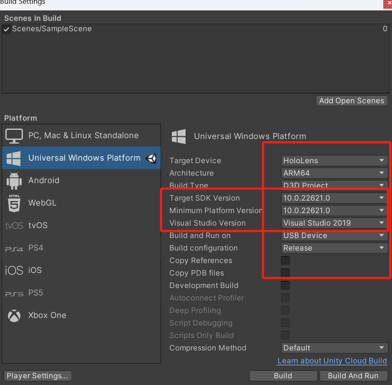The image size is (392, 385).
Task: Select the Xbox One platform entry
Action: coord(81,315)
